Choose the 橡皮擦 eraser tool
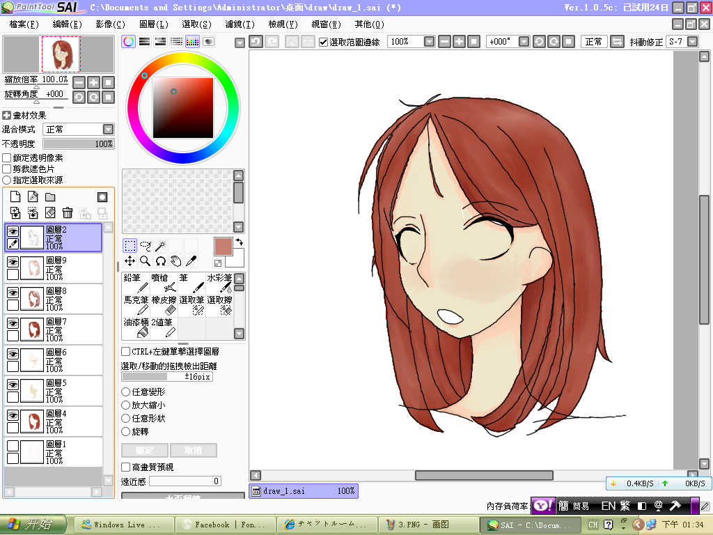The image size is (713, 535). 164,305
